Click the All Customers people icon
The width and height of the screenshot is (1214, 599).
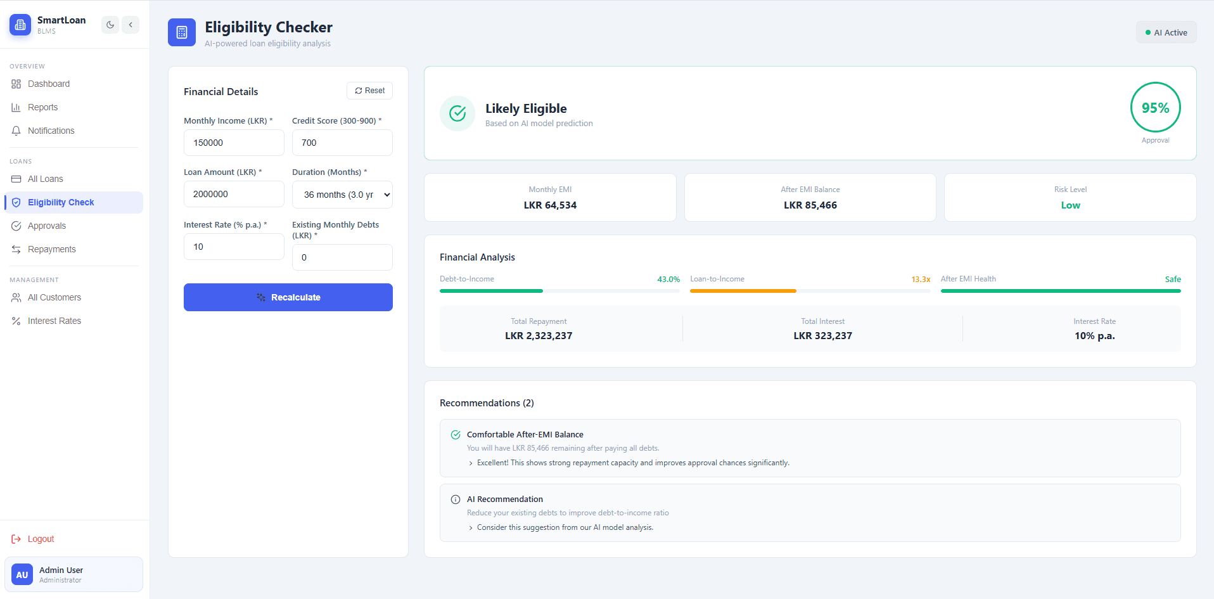tap(16, 297)
